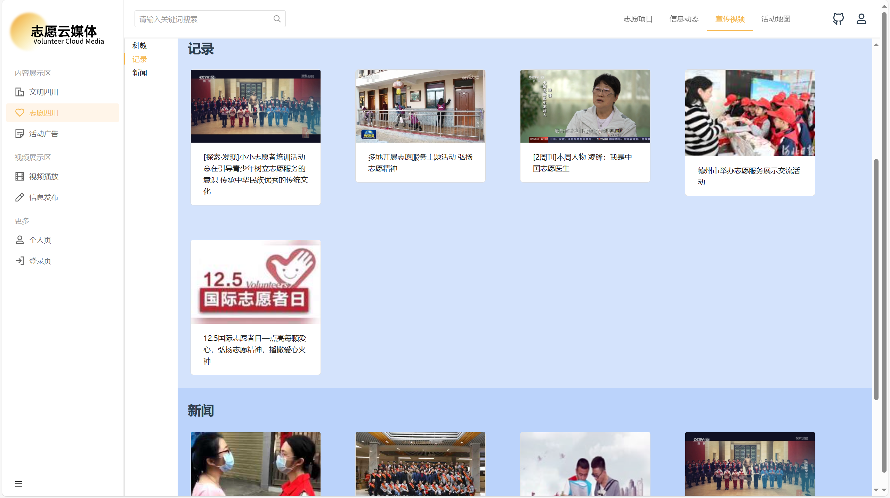890x498 pixels.
Task: Click the film icon beside 视频播放
Action: point(20,176)
